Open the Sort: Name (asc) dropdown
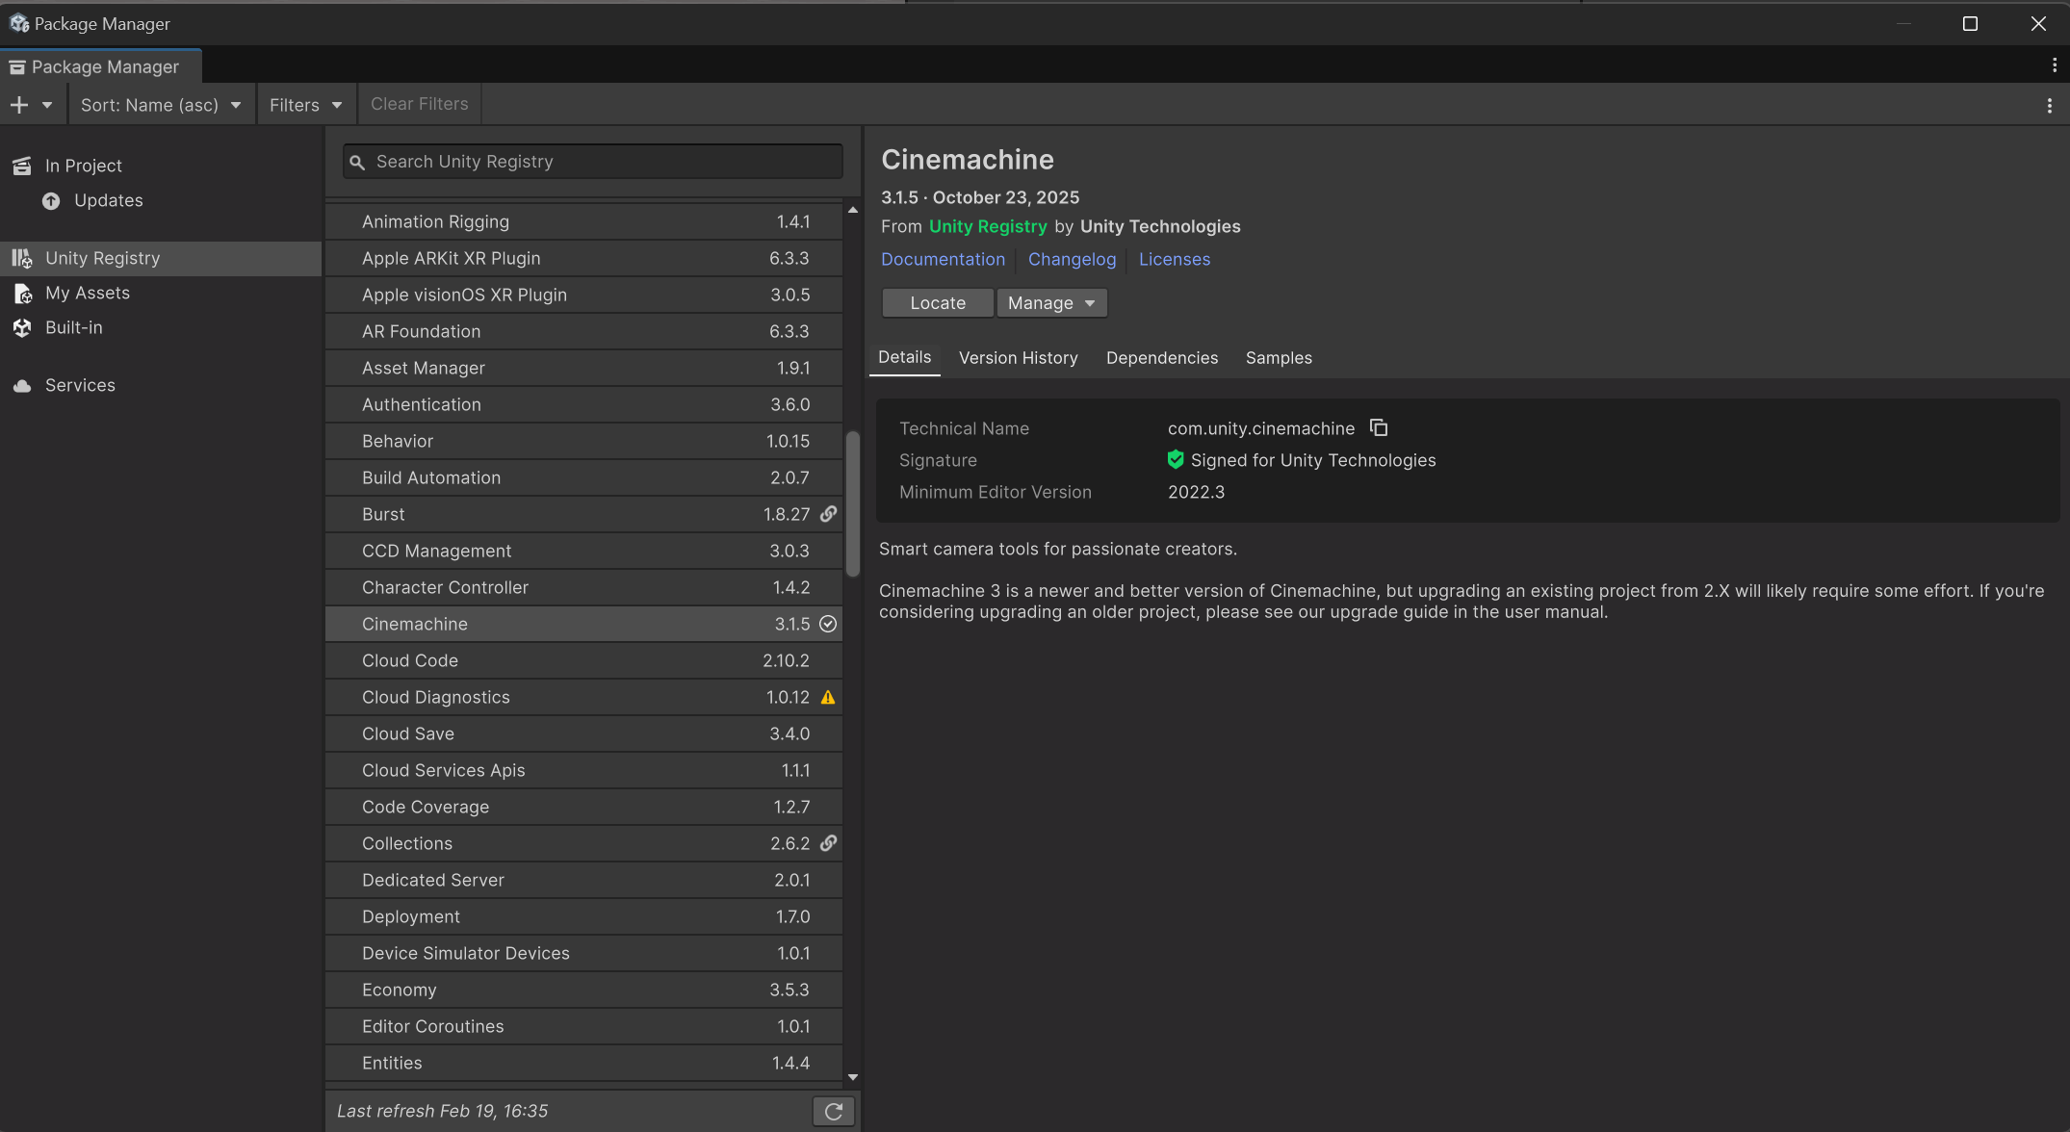Viewport: 2070px width, 1132px height. pyautogui.click(x=160, y=105)
